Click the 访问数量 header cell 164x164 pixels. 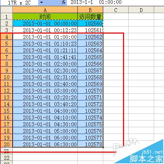(90, 17)
